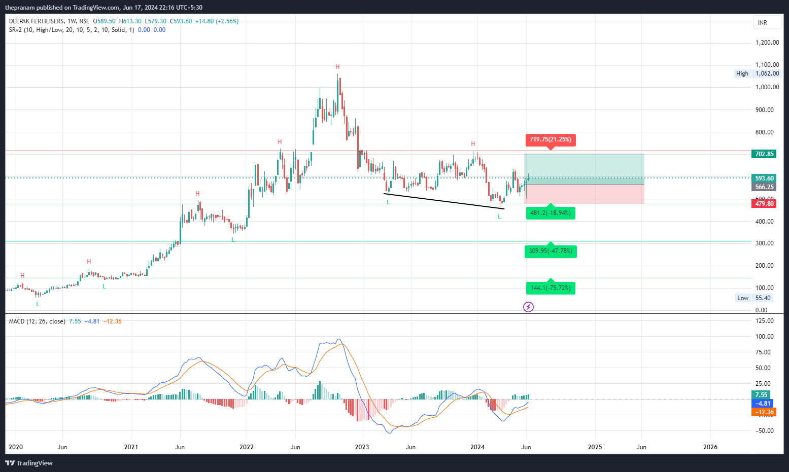The width and height of the screenshot is (789, 472).
Task: Click the DEEPAK FERTILISERS symbol title
Action: pos(37,21)
